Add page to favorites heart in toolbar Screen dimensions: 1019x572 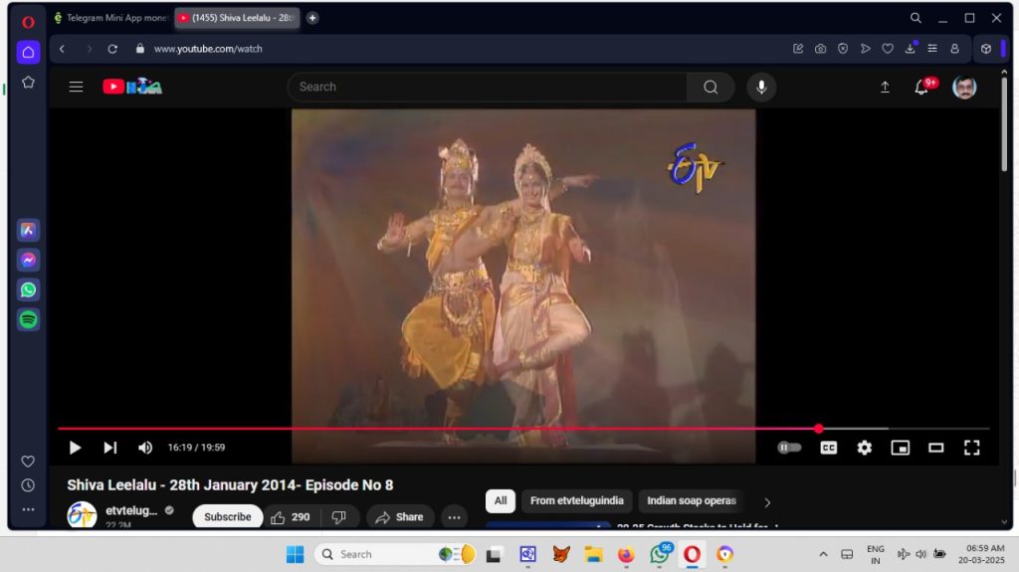click(x=887, y=49)
